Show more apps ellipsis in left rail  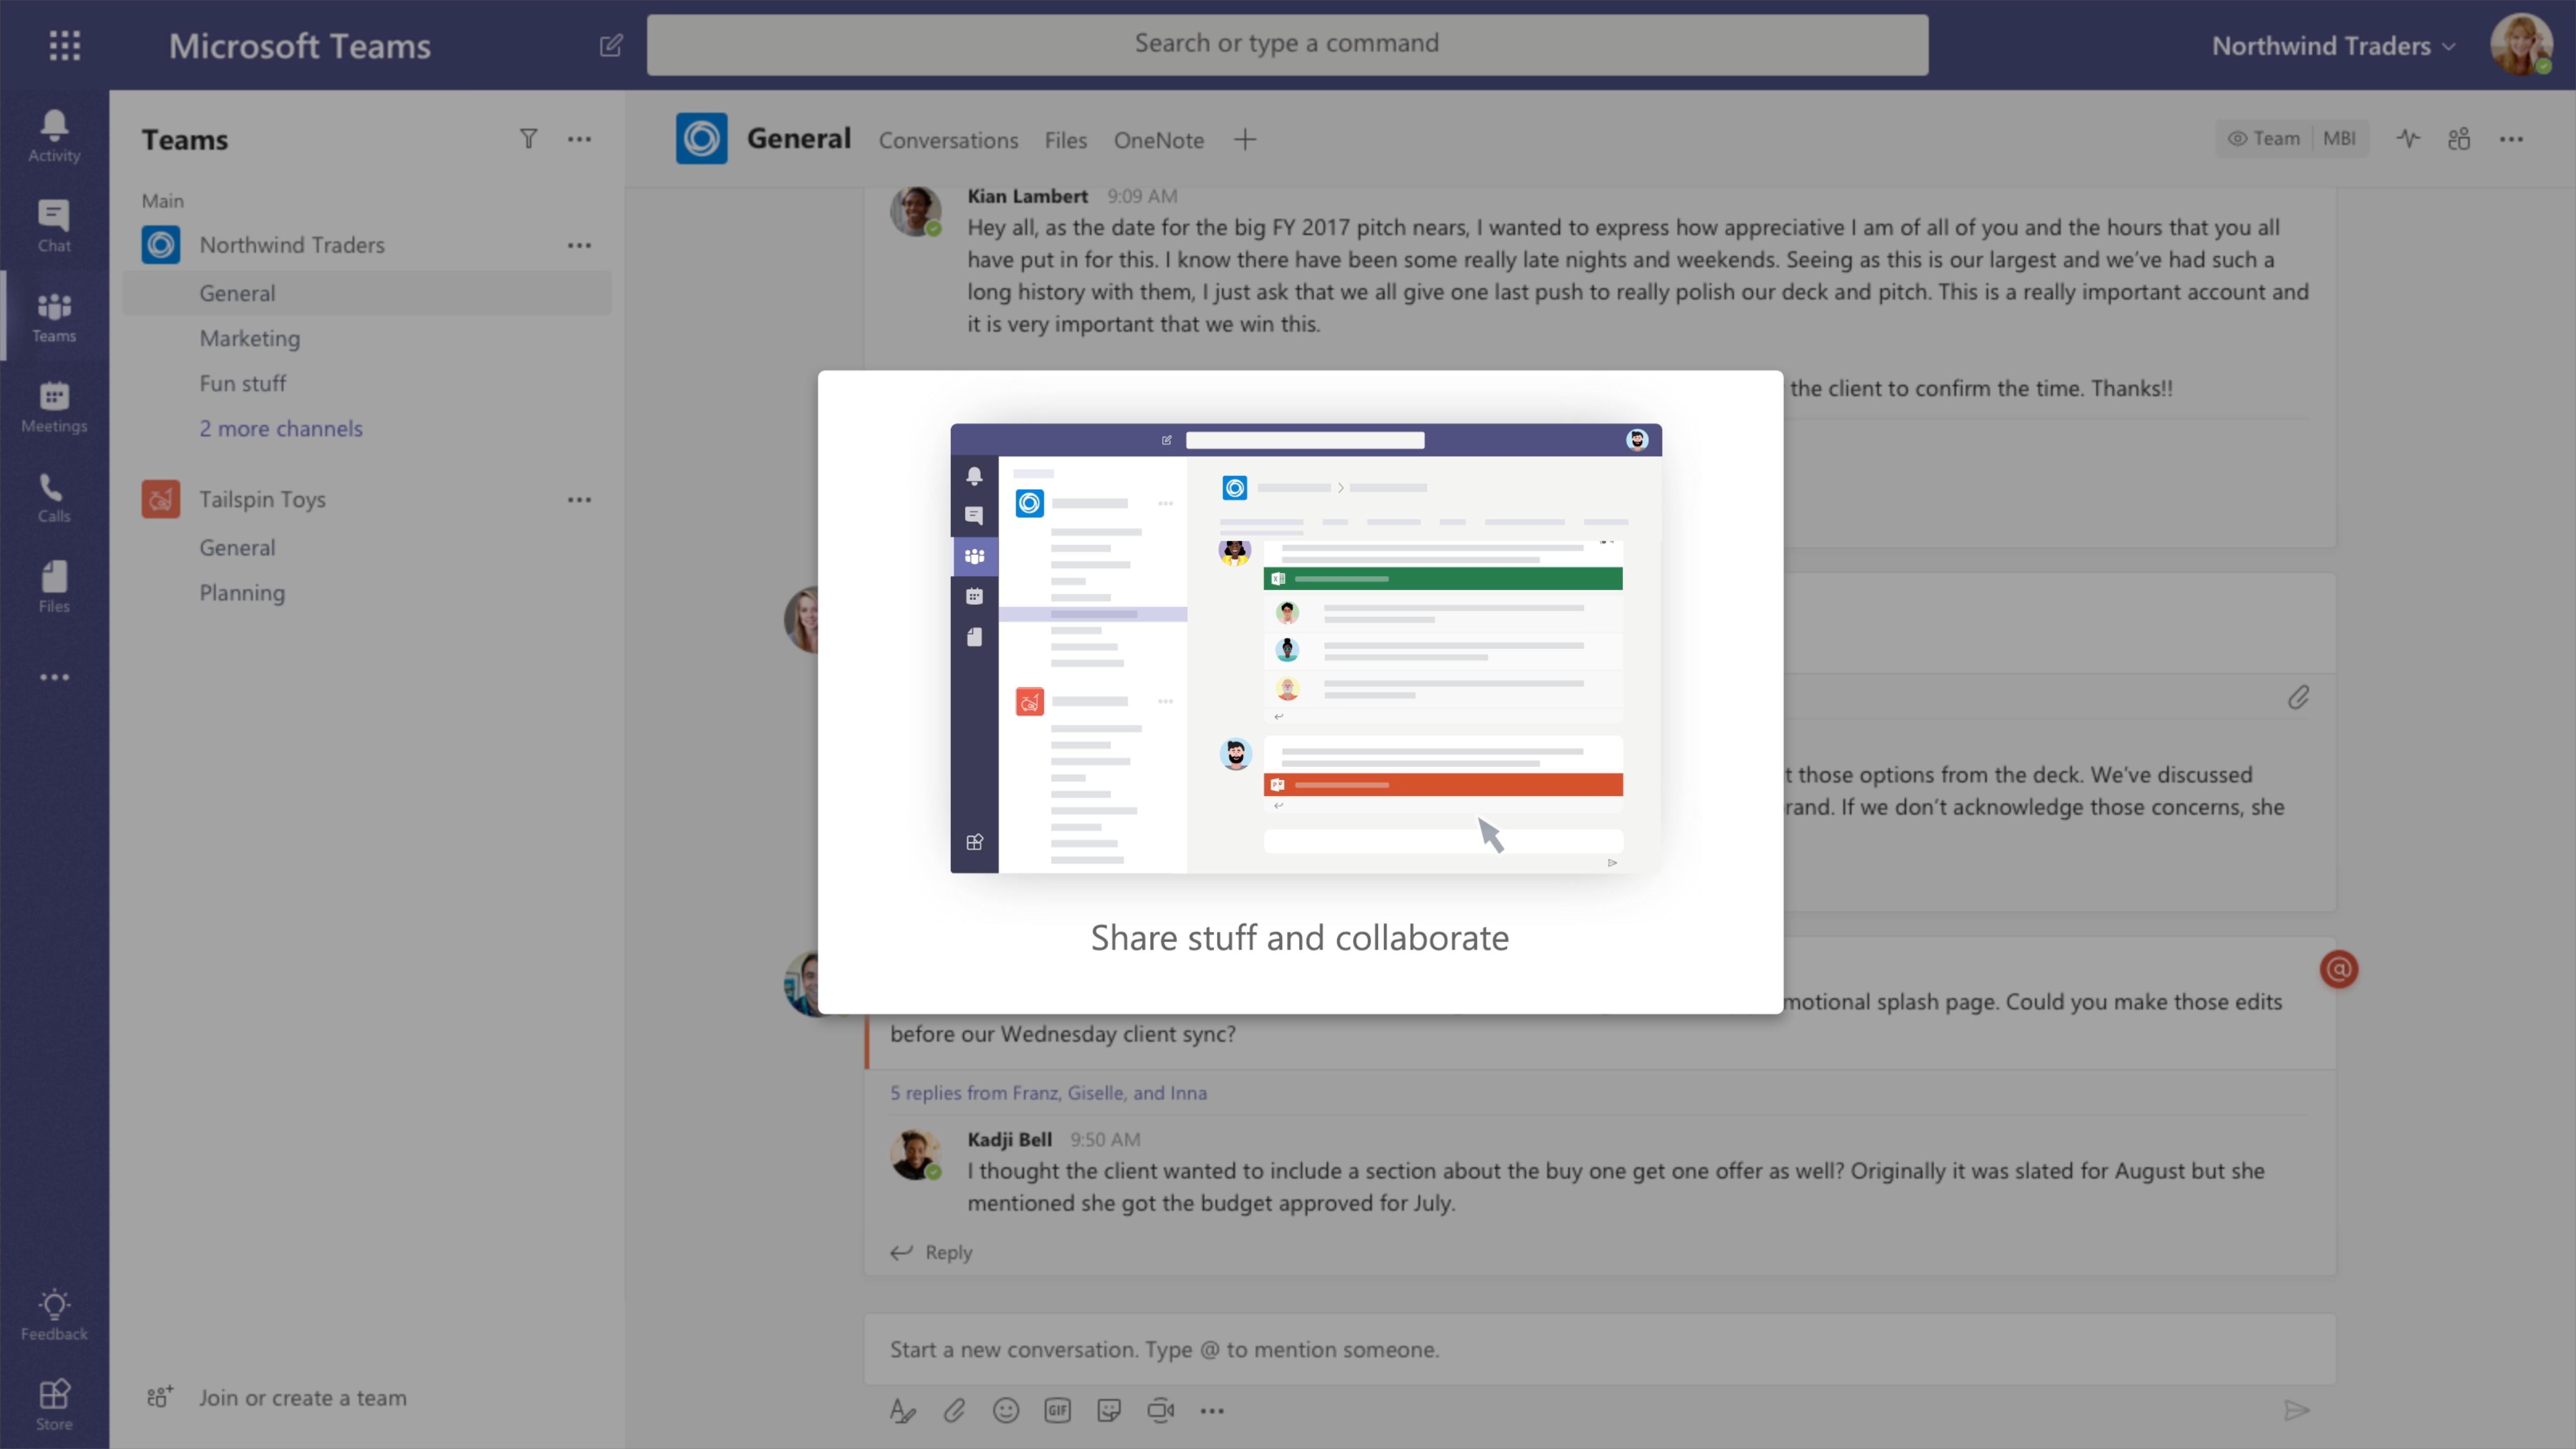coord(54,677)
